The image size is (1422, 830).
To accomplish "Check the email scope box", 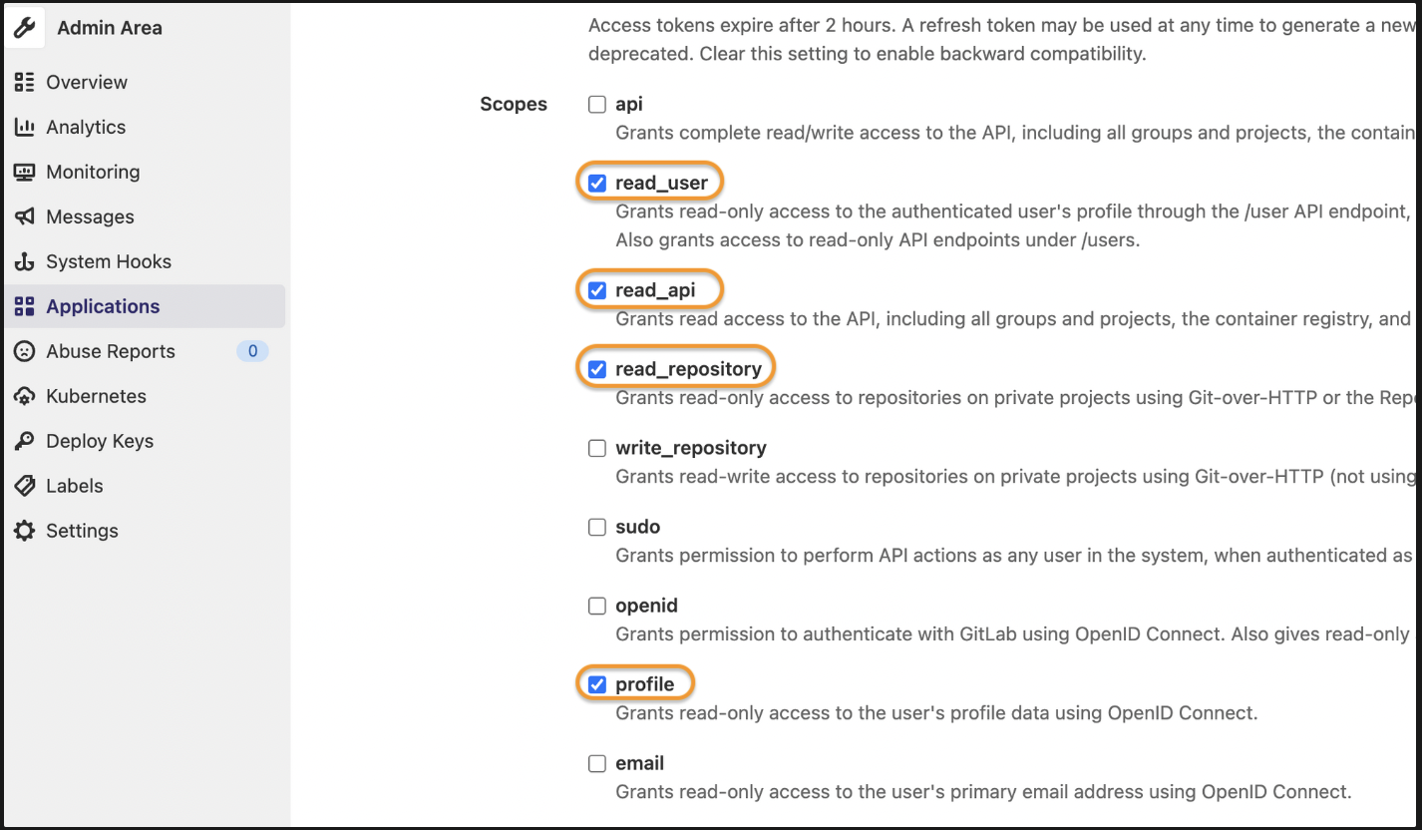I will point(597,764).
